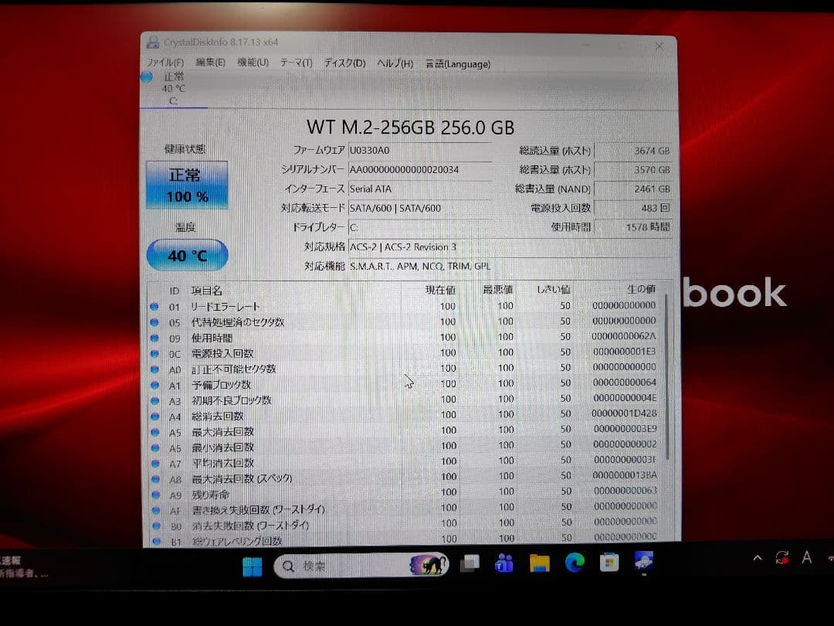
Task: Click total host reads value 3674 GB
Action: [x=633, y=151]
